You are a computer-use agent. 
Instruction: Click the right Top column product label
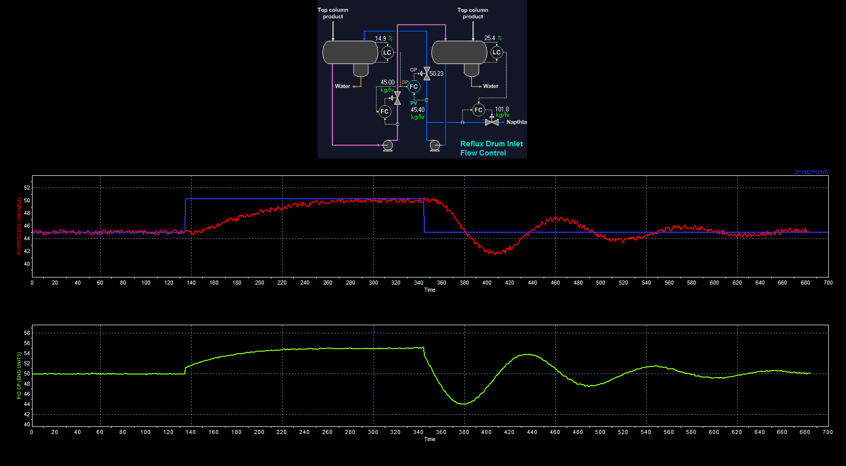(473, 13)
